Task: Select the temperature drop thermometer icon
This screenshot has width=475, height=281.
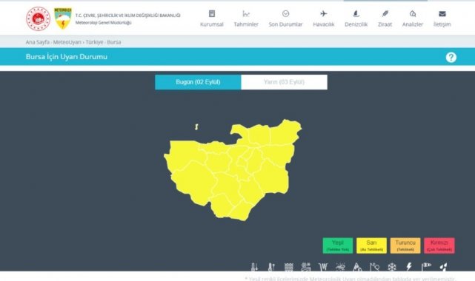Action: coord(254,267)
